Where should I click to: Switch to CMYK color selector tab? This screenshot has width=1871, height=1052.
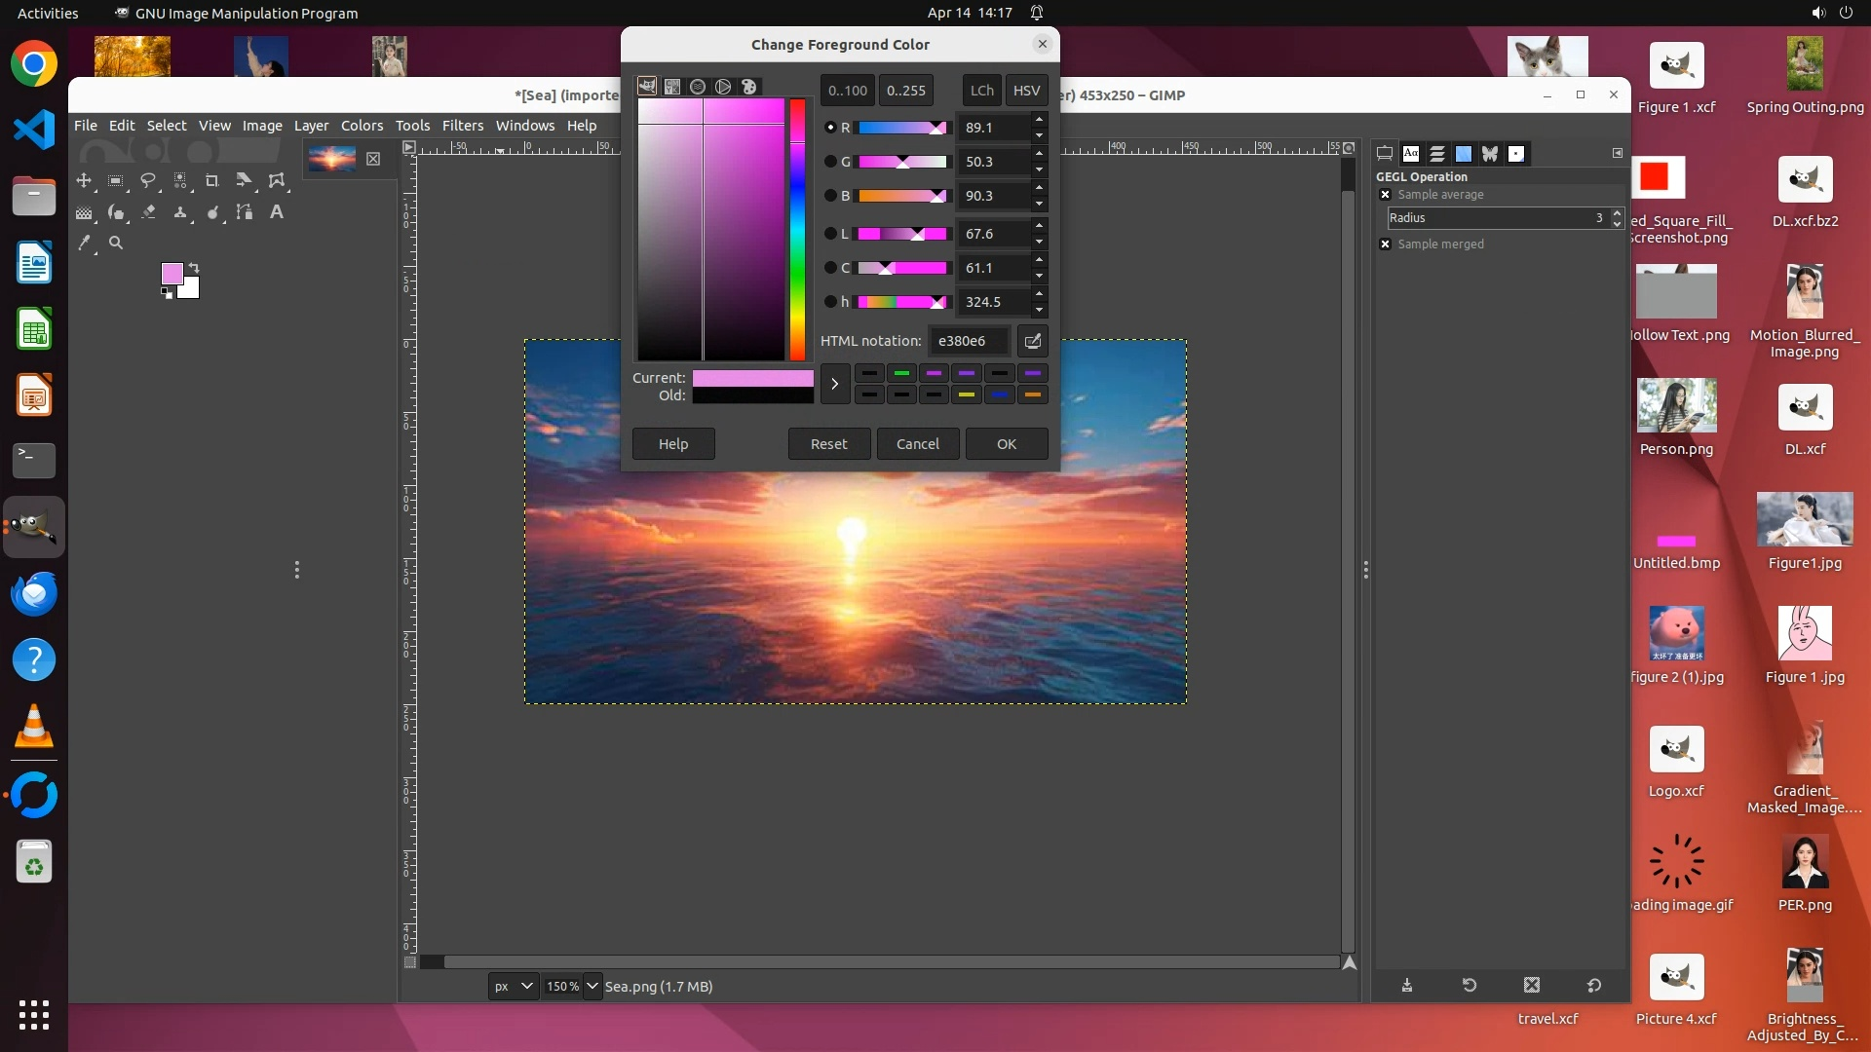pos(672,87)
